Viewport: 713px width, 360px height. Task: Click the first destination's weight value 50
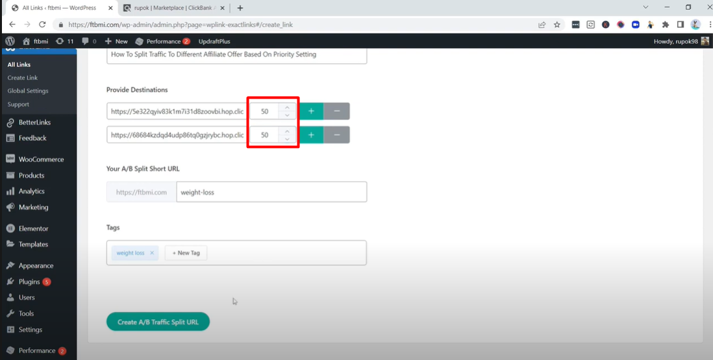[x=265, y=111]
